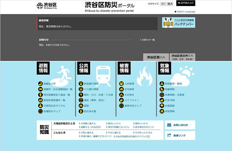Screen dimensions: 232x151
Task: Click the 特別警報・警報 warning triangle icon
Action: point(162,84)
